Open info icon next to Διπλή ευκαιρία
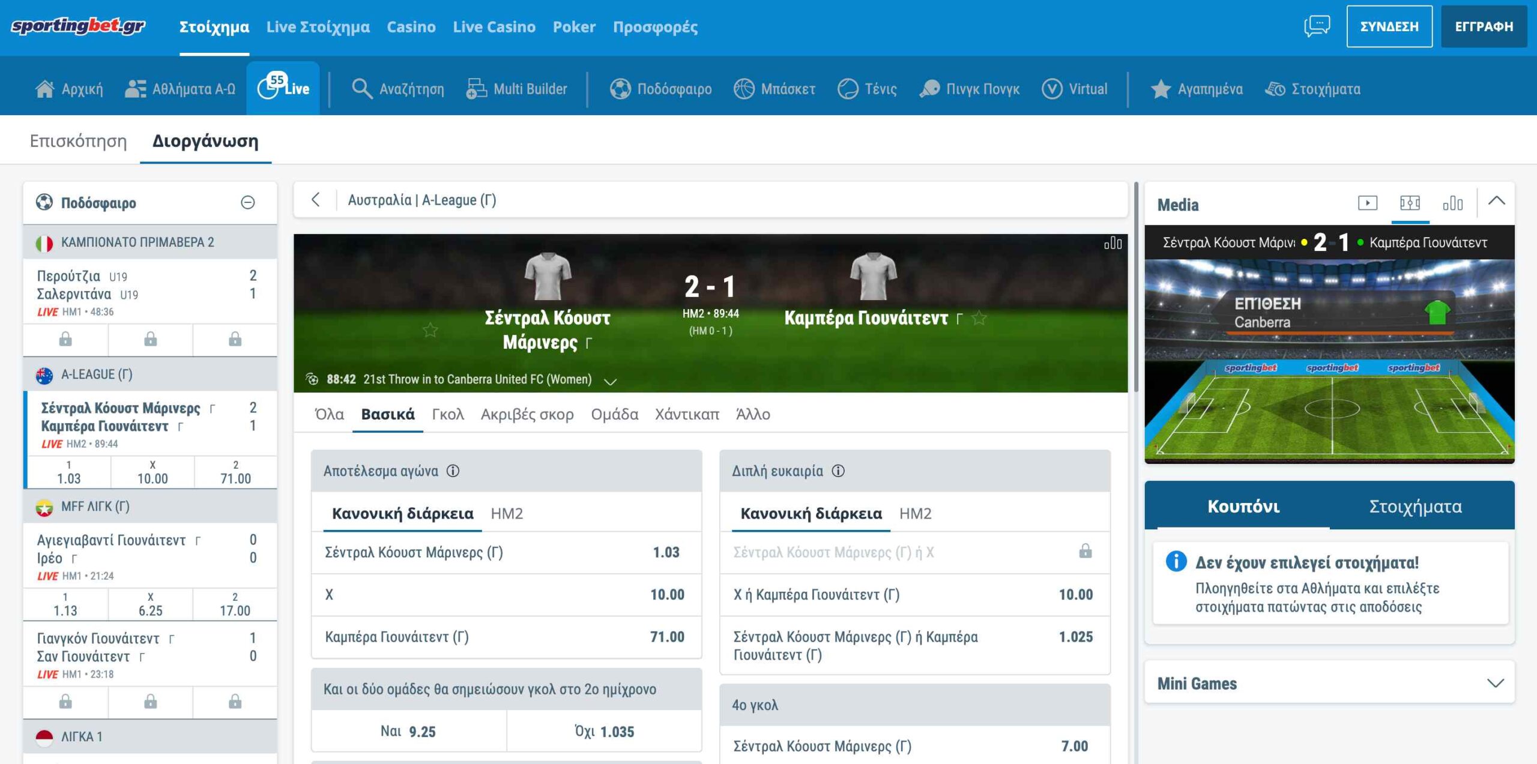Image resolution: width=1537 pixels, height=764 pixels. (838, 471)
